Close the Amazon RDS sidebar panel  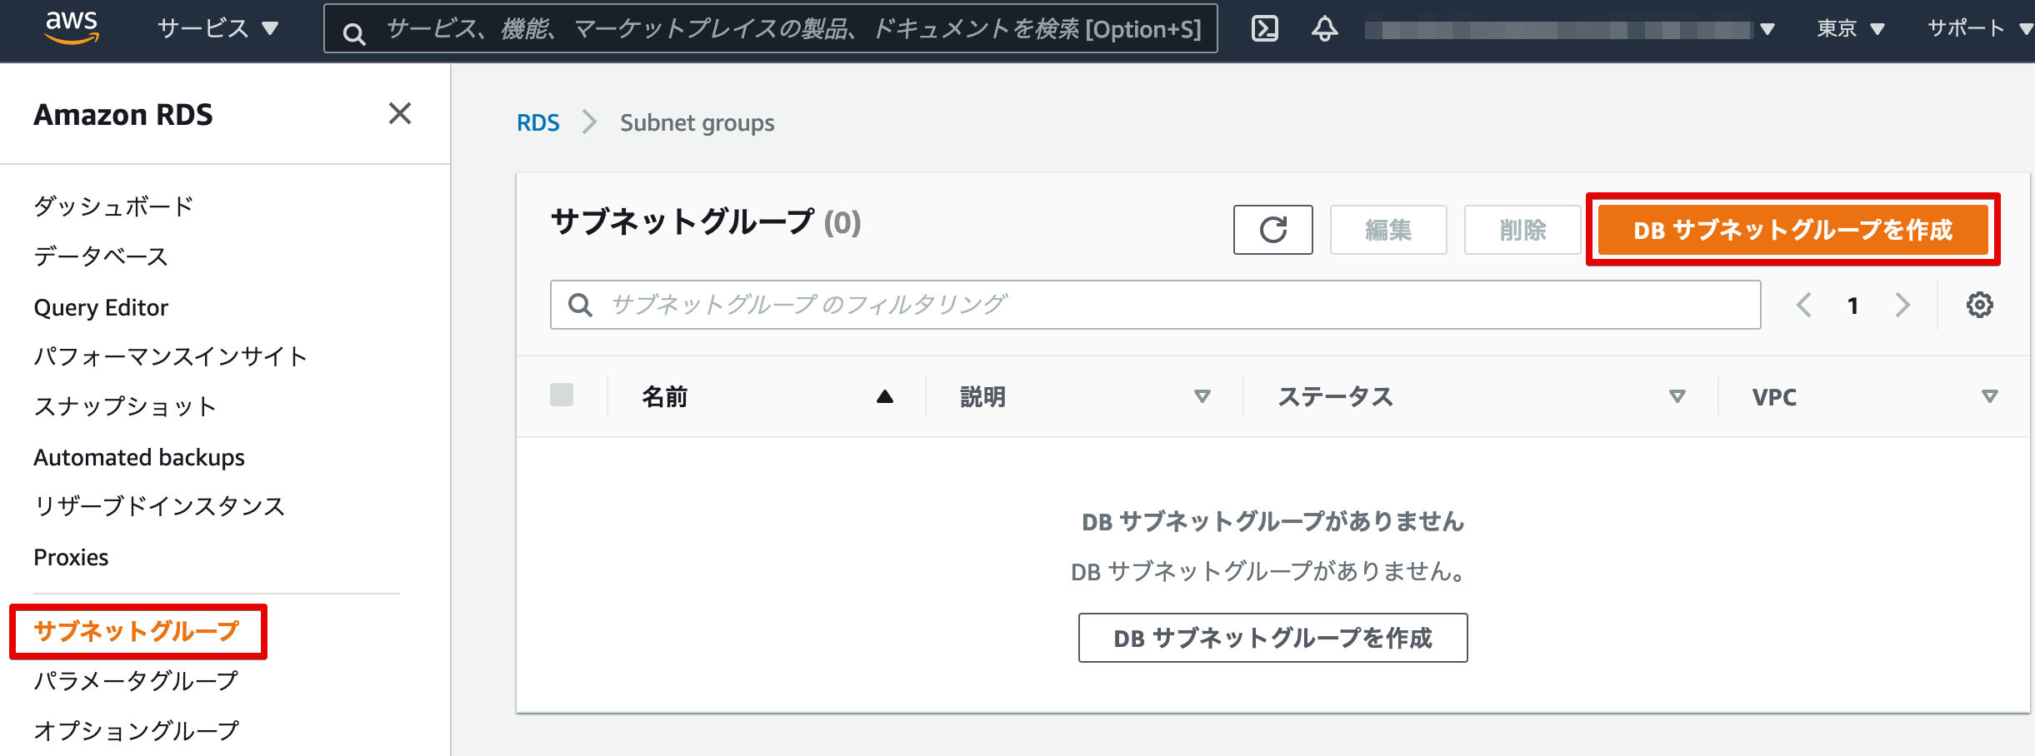coord(400,113)
